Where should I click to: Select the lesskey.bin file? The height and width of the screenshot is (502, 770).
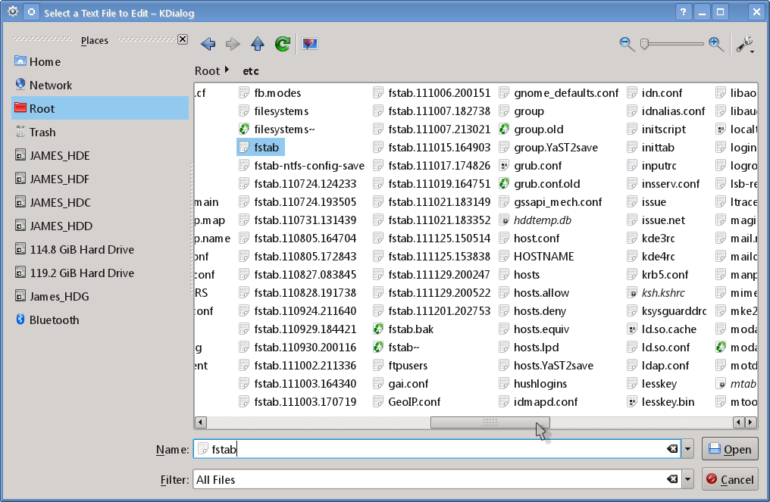point(661,402)
